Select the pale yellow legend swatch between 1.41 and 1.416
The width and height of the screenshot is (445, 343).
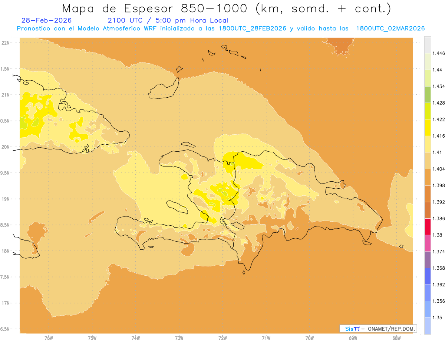click(428, 144)
